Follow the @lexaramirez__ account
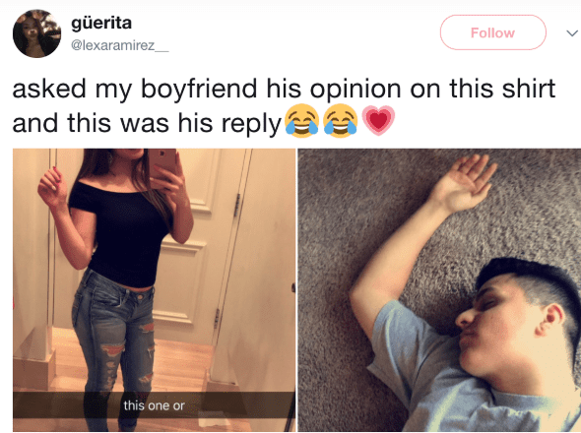581x433 pixels. (x=492, y=32)
